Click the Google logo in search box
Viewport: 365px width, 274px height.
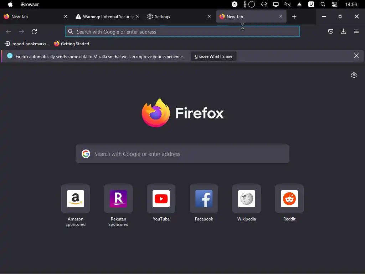86,154
